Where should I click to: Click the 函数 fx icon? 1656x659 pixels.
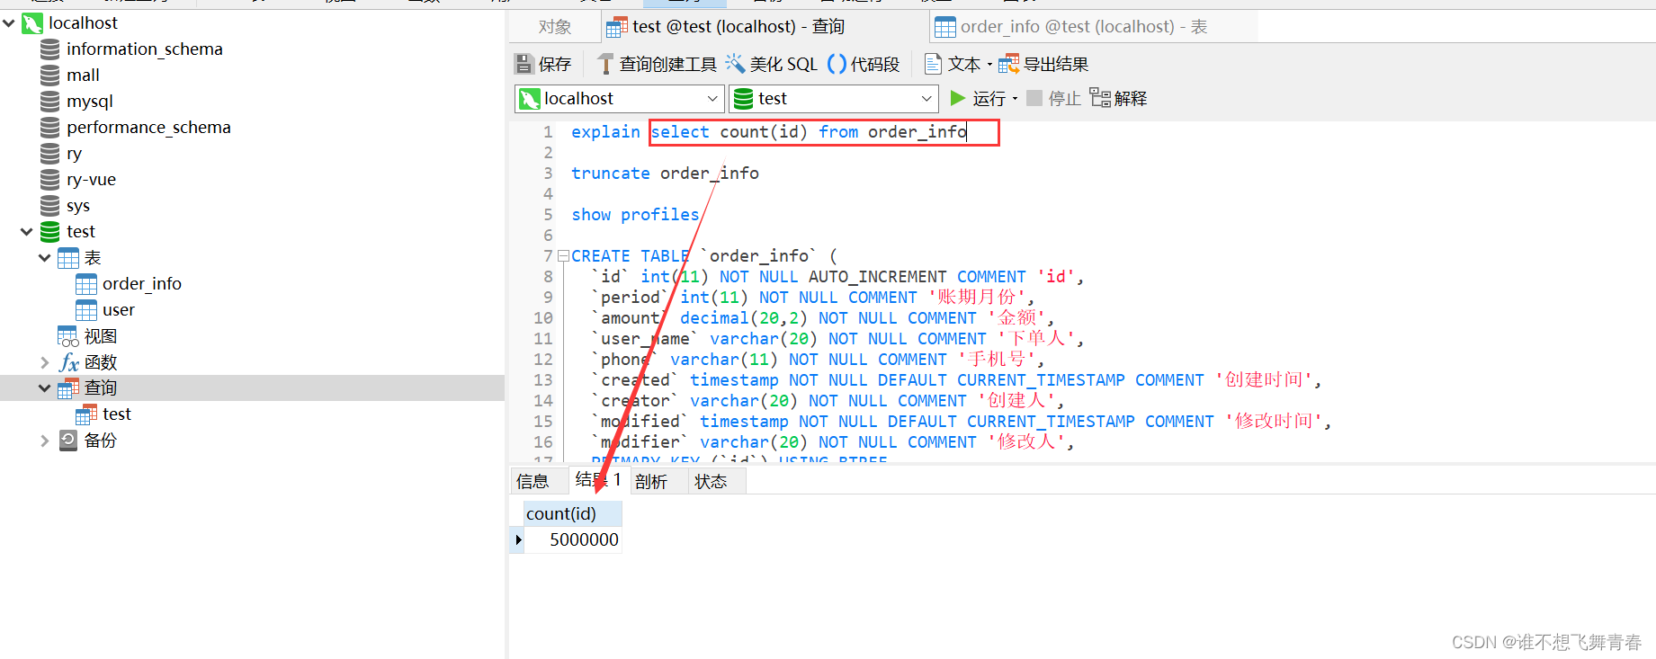click(68, 362)
